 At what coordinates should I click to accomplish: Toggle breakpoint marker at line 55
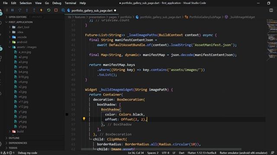point(67,115)
